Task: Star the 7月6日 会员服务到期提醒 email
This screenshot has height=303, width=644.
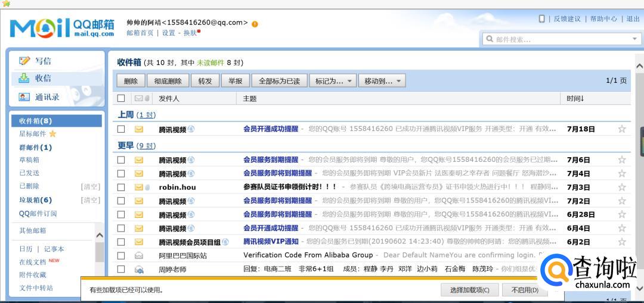Action: point(622,160)
